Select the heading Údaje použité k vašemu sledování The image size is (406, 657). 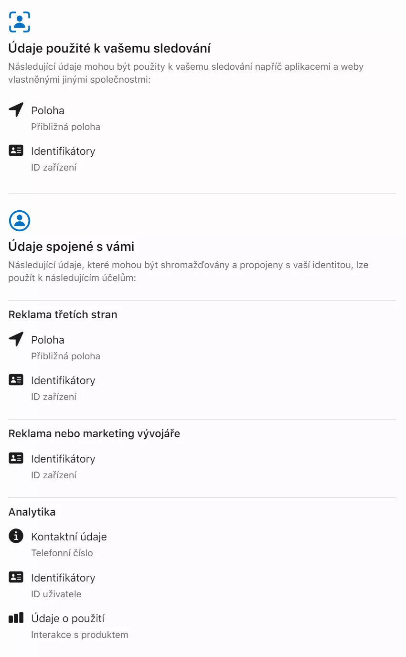click(x=110, y=48)
